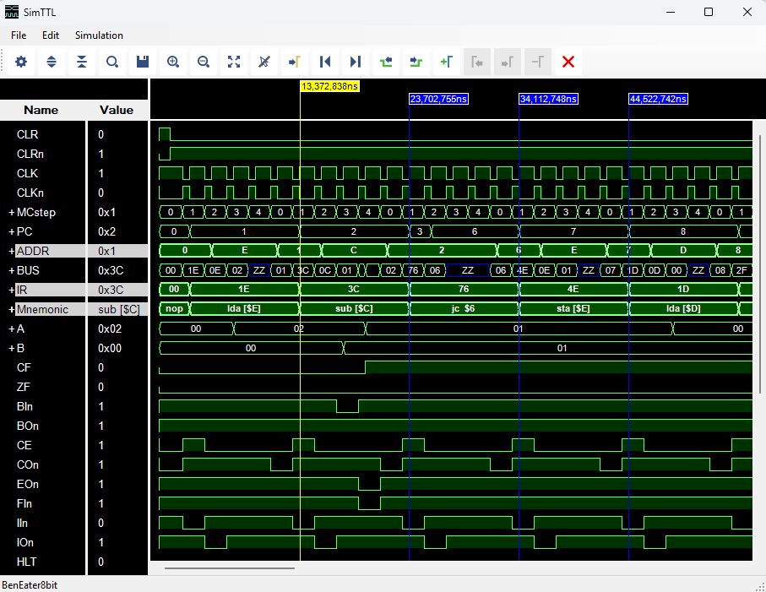Click the save floppy disk icon
This screenshot has width=766, height=592.
[x=143, y=62]
